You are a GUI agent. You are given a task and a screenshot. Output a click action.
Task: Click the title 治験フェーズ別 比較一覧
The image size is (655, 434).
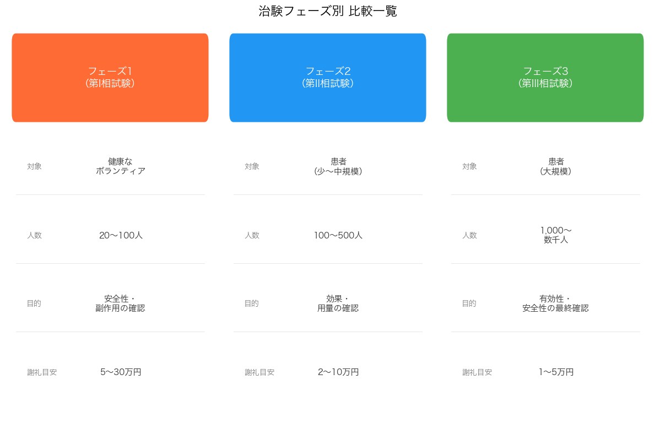[327, 11]
